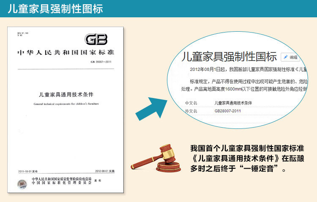Viewport: 317px width, 202px height.
Task: Click the 编辑 edit button
Action: [290, 57]
